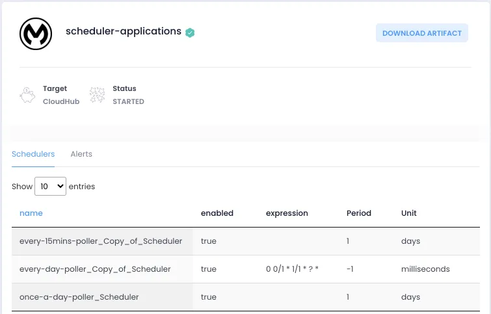This screenshot has width=491, height=314.
Task: Switch to the Schedulers tab
Action: [33, 154]
